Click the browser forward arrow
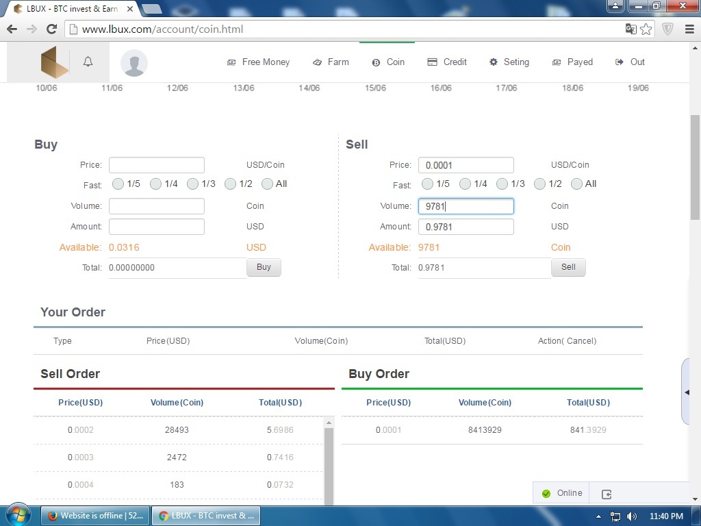The image size is (701, 526). pyautogui.click(x=31, y=29)
